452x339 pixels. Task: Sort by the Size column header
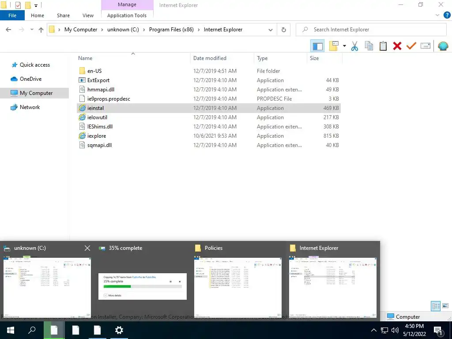tap(314, 58)
